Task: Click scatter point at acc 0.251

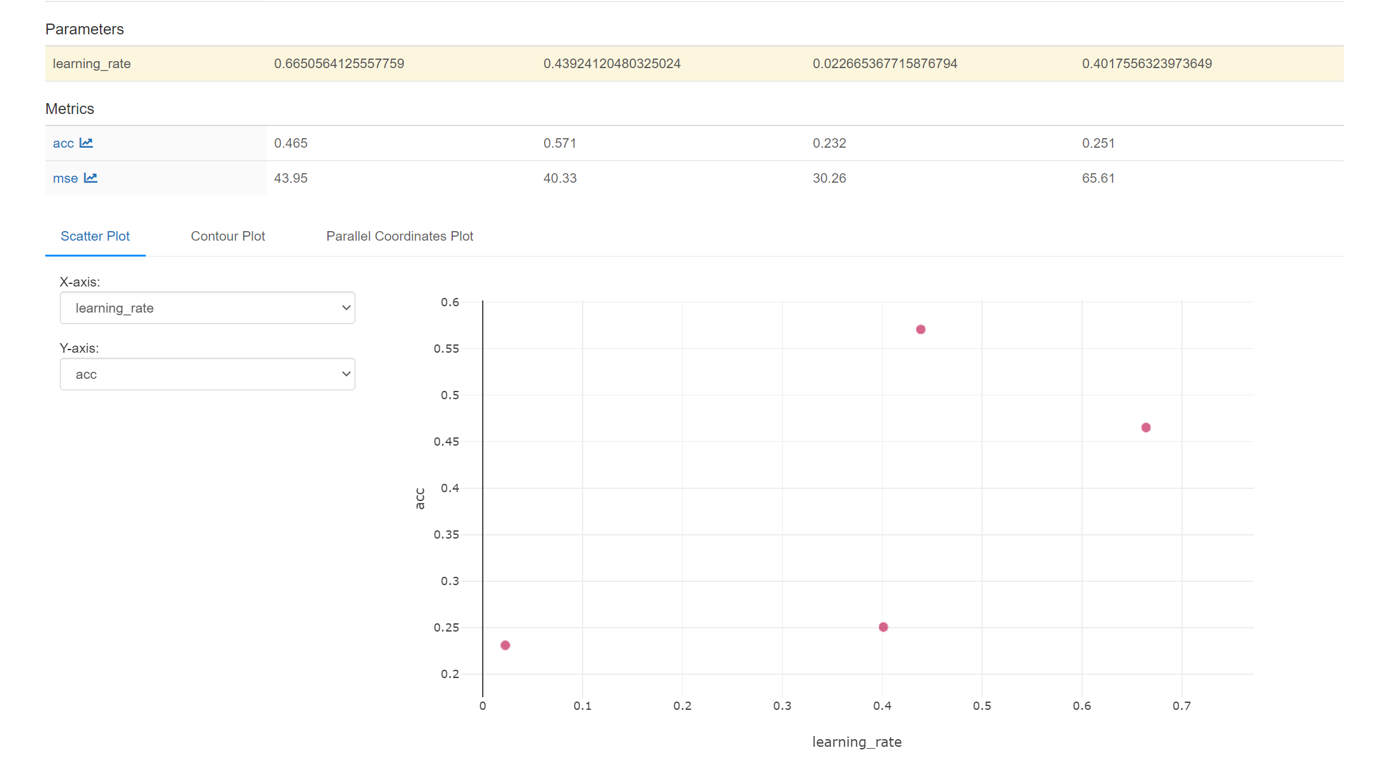Action: coord(883,627)
